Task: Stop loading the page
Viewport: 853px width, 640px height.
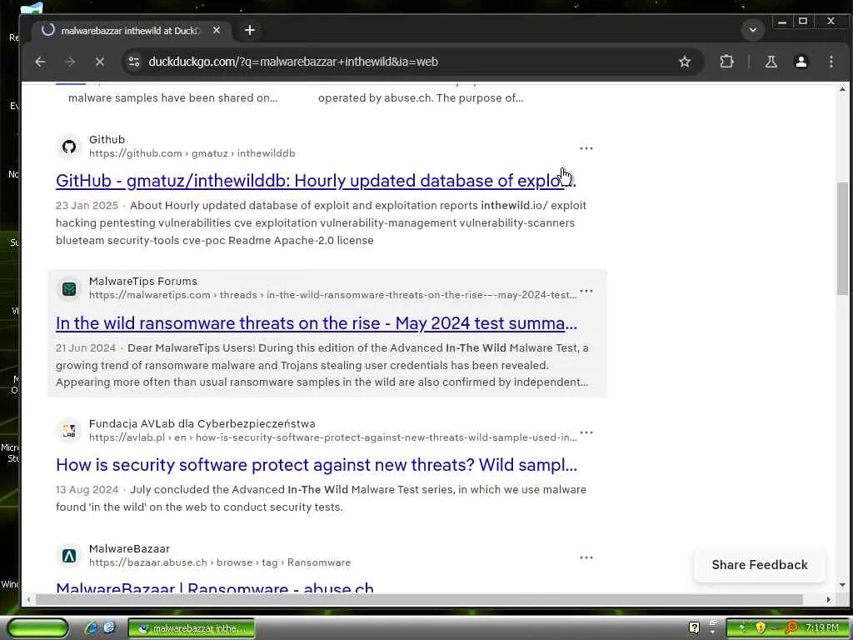Action: [100, 62]
